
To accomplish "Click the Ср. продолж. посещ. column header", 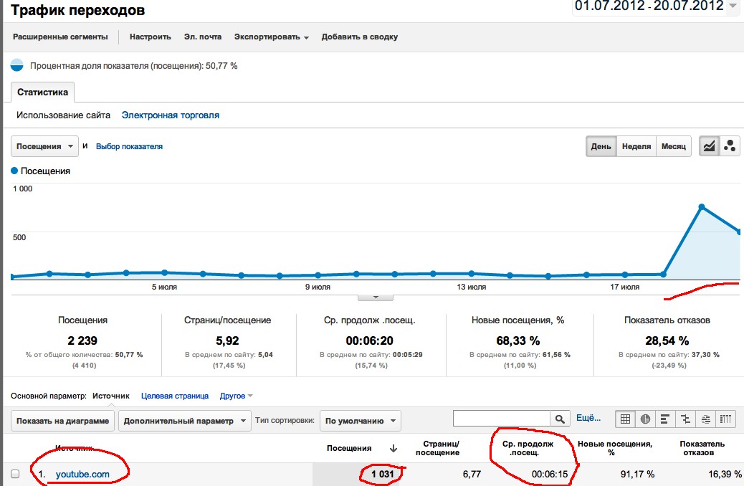I will click(528, 448).
